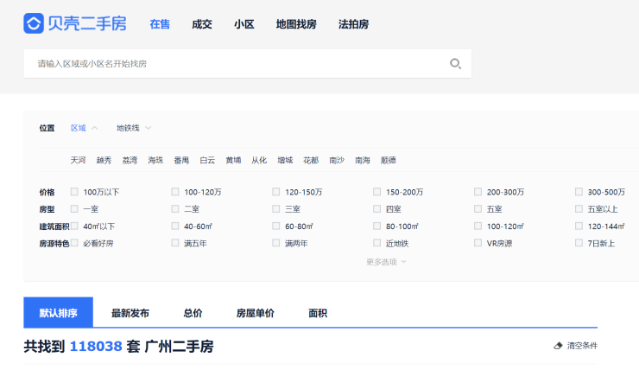Viewport: 639px width, 370px height.
Task: Enable the 近地铁 feature checkbox
Action: pos(377,243)
